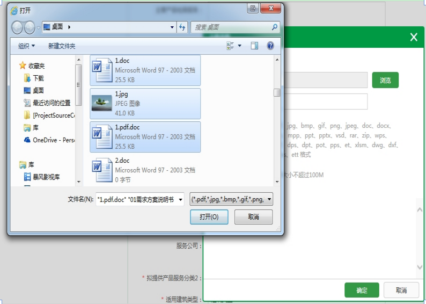Click the search magnifier icon
Image resolution: width=426 pixels, height=304 pixels.
point(274,27)
